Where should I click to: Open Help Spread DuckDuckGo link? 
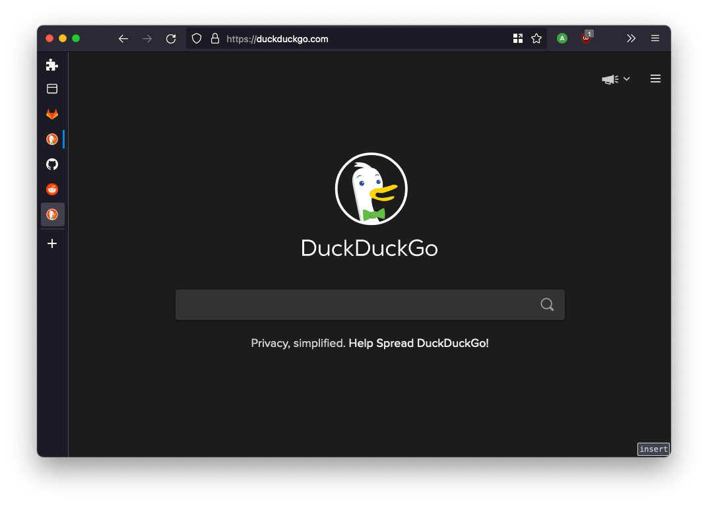click(x=418, y=343)
